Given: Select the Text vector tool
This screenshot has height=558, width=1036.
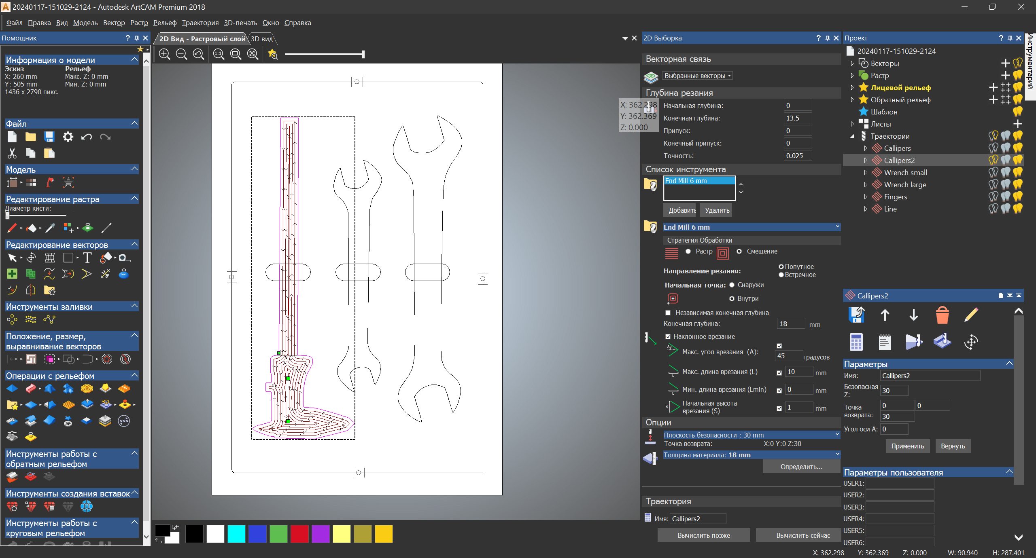Looking at the screenshot, I should 87,258.
